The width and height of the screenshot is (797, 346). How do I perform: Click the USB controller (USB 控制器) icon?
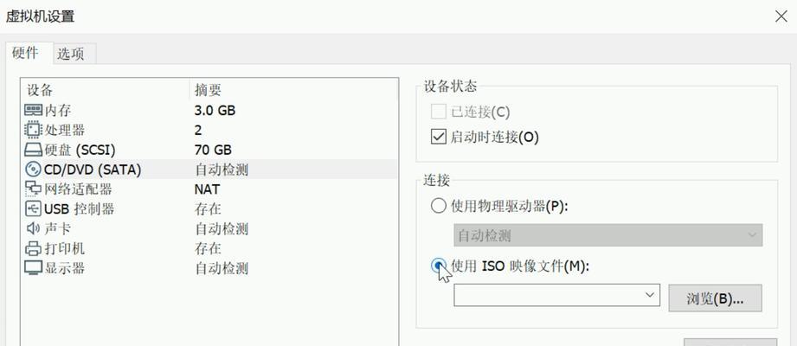click(x=33, y=208)
